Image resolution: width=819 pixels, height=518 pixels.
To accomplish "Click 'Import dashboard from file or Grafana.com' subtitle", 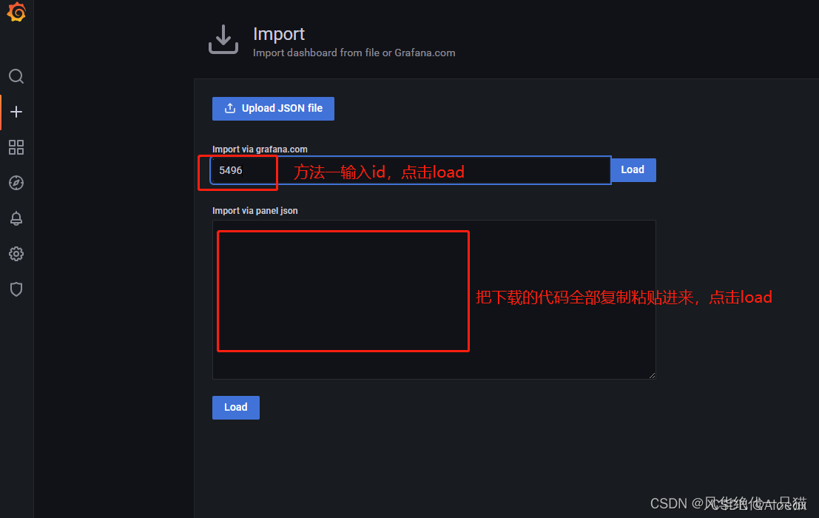I will click(x=354, y=53).
